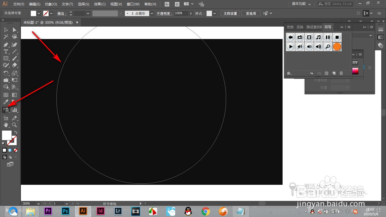The height and width of the screenshot is (217, 386).
Task: Open the 基本功能 workspace dropdown
Action: point(301,4)
